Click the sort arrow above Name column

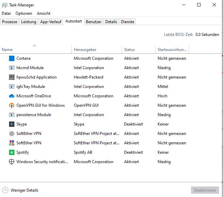pos(34,46)
